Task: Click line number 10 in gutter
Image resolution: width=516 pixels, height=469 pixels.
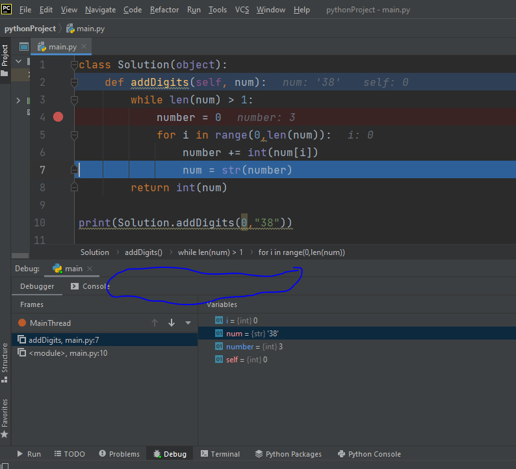Action: [x=40, y=222]
